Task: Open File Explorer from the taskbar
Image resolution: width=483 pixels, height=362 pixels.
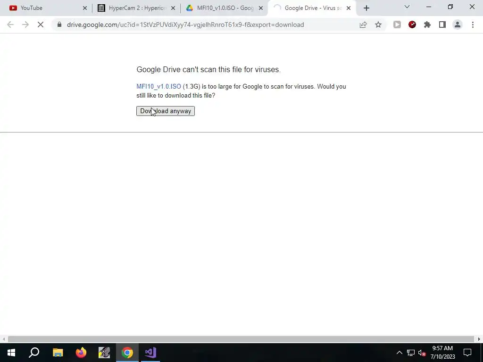Action: point(58,353)
